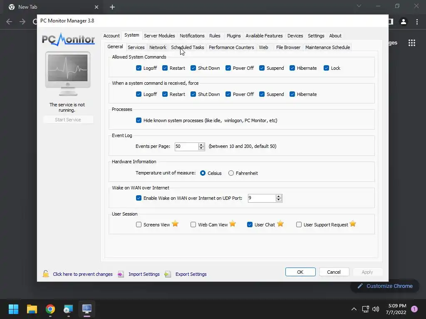
Task: Click the star beside User Chat
Action: 280,224
